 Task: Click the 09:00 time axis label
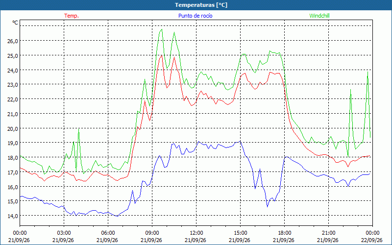(152, 233)
